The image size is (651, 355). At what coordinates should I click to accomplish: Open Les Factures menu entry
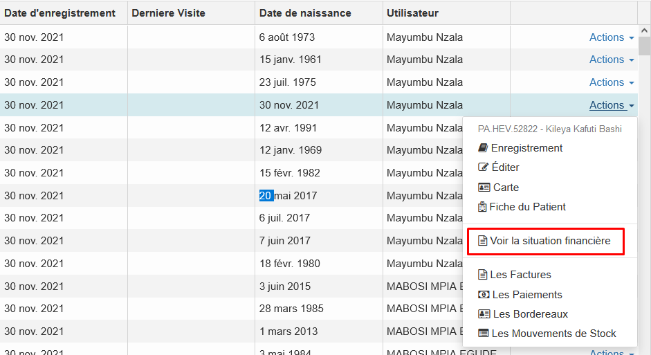520,275
